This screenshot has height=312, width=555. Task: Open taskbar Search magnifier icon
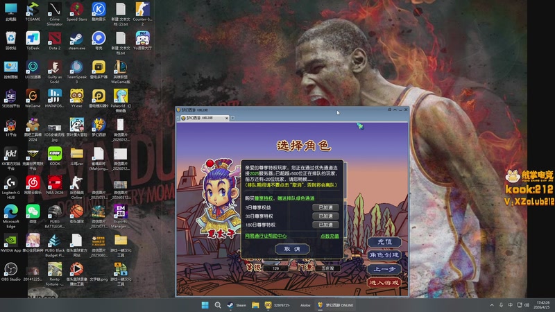point(218,305)
